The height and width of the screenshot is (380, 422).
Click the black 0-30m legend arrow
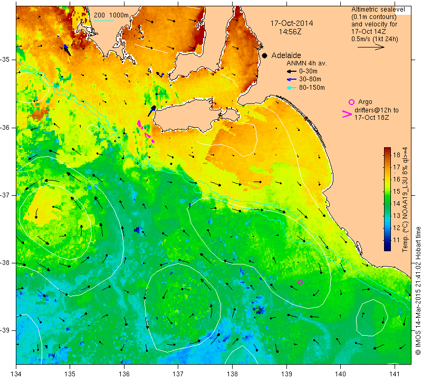coord(292,71)
